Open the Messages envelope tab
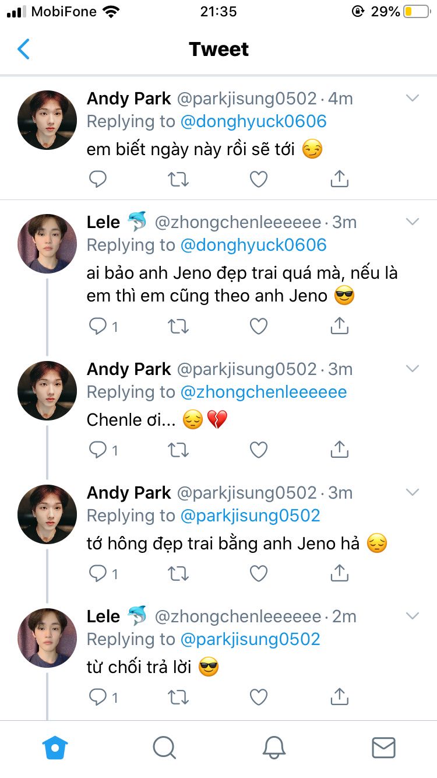 tap(383, 747)
